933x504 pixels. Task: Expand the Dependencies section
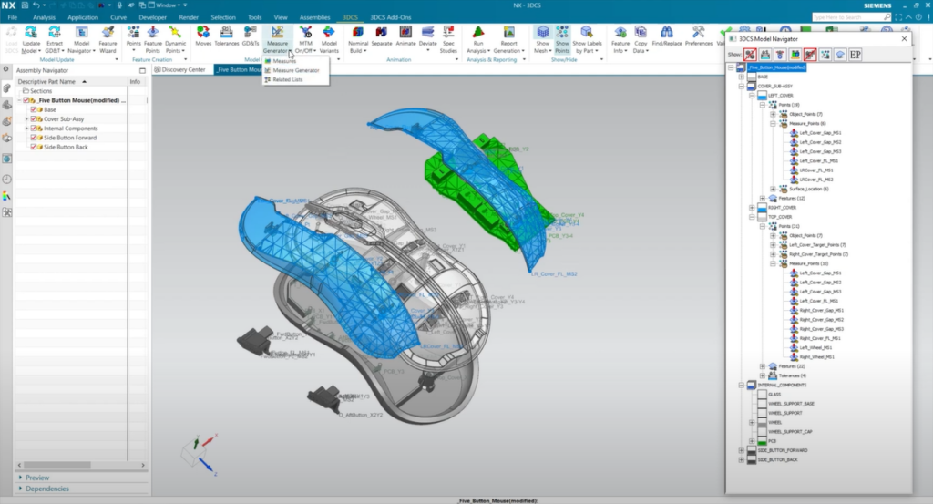click(x=21, y=489)
